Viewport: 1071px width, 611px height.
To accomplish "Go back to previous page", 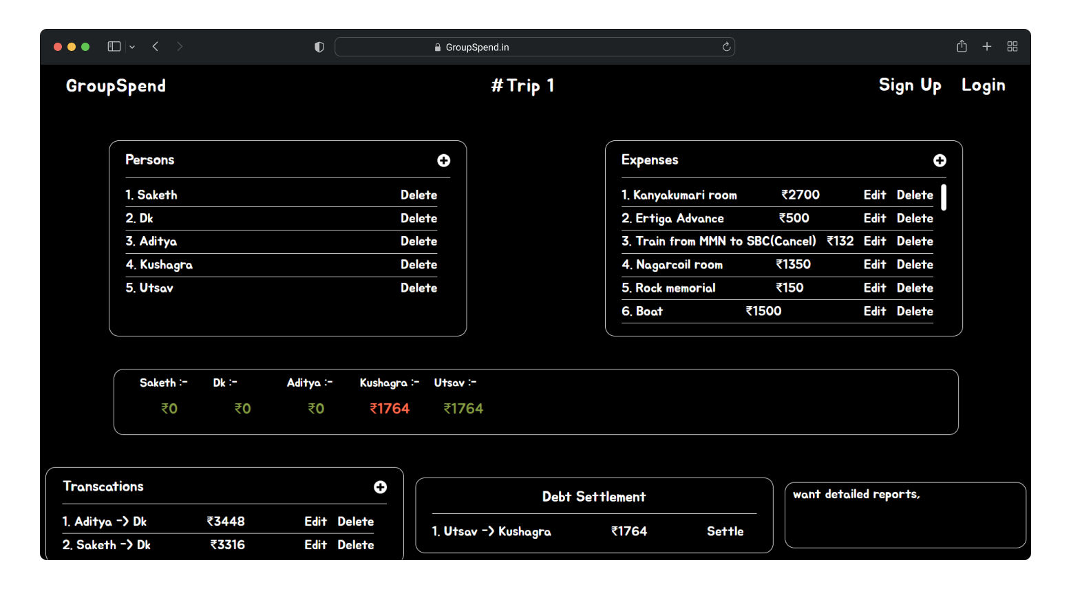I will coord(156,46).
